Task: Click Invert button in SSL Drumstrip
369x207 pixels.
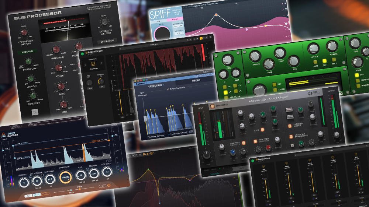Action: 289,110
